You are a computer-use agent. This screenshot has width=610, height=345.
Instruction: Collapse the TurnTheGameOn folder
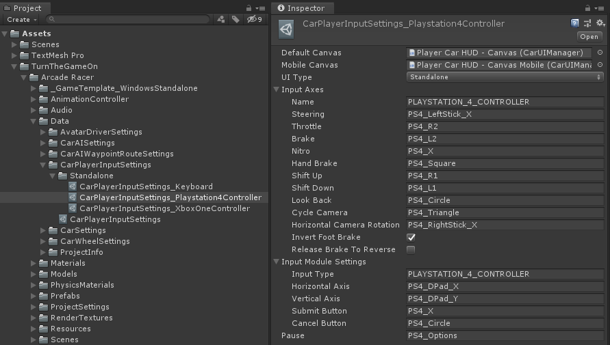14,66
